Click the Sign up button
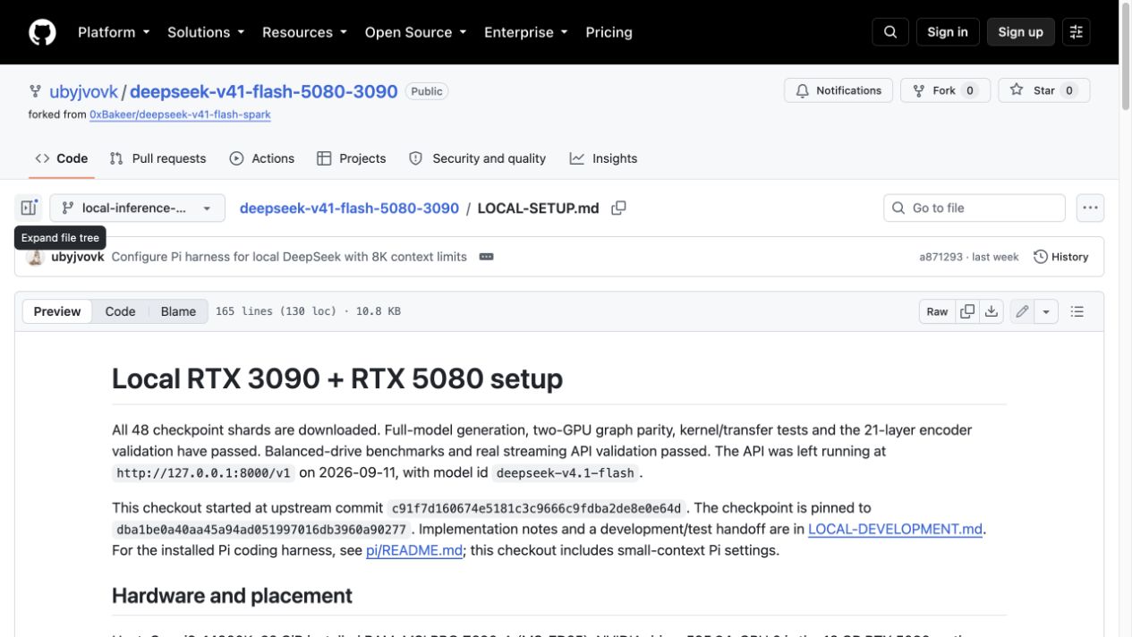This screenshot has width=1132, height=637. 1021,32
